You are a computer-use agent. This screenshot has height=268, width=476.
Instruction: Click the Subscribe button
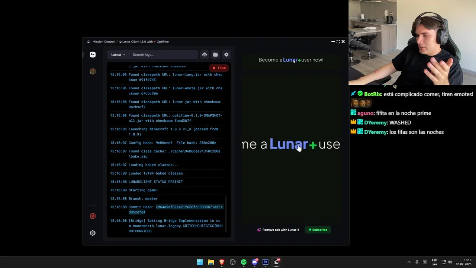[318, 230]
